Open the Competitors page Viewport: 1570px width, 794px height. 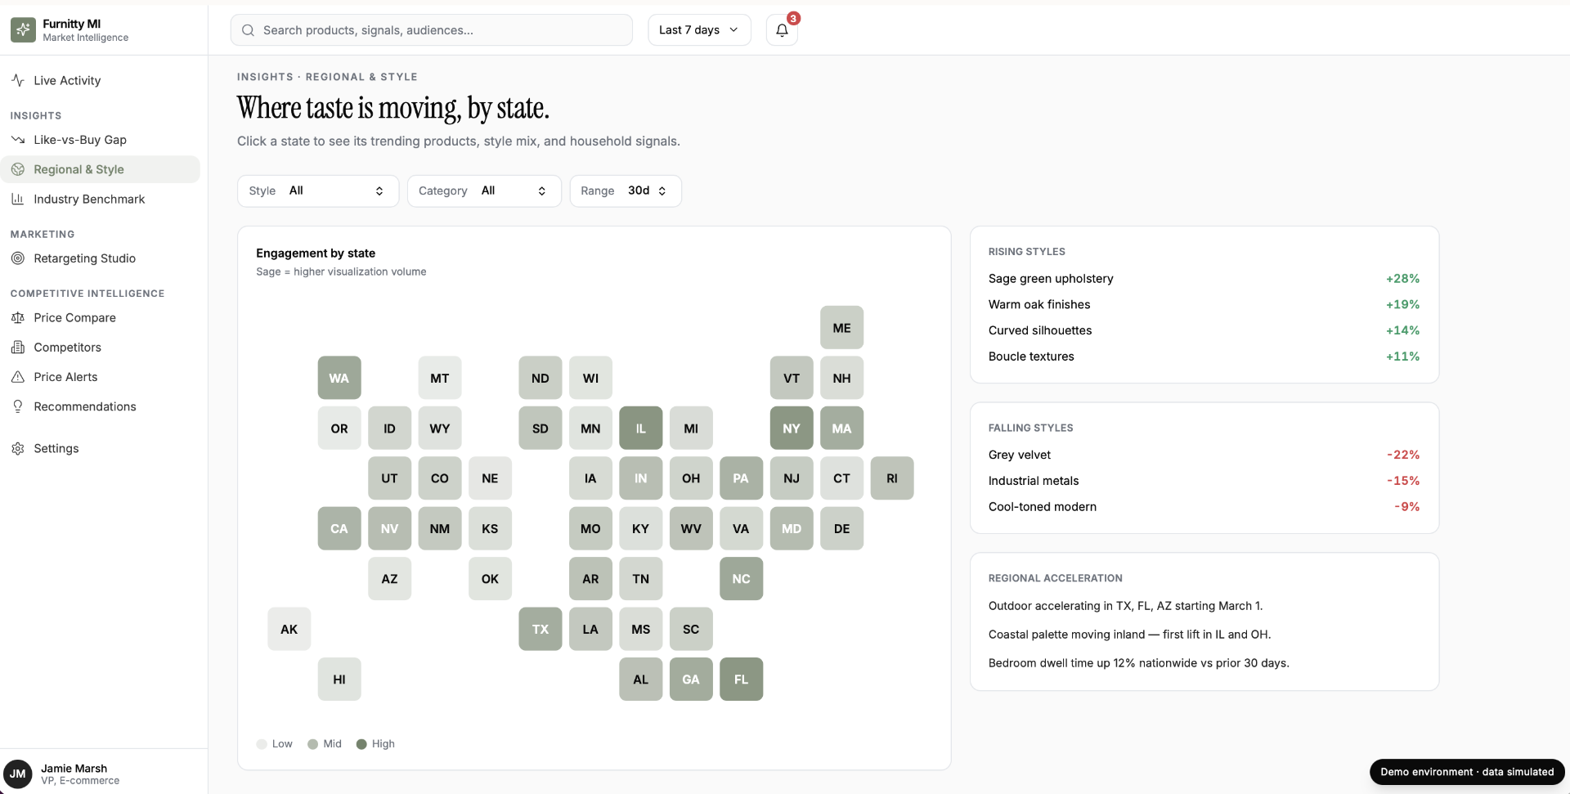[101, 348]
